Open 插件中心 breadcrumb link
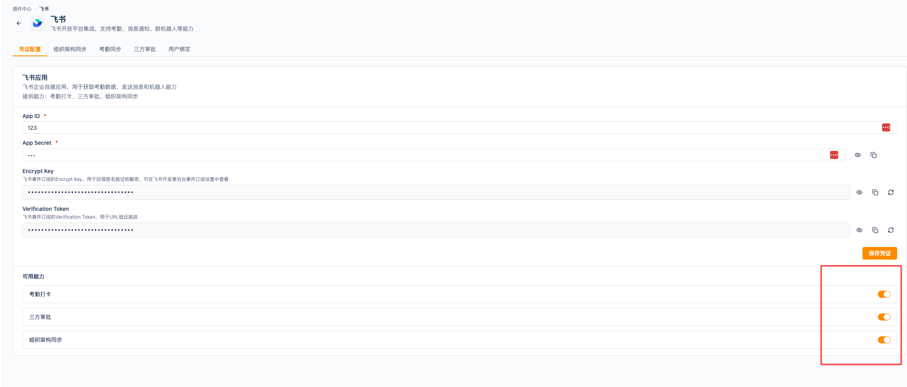Viewport: 907px width, 387px height. (22, 9)
